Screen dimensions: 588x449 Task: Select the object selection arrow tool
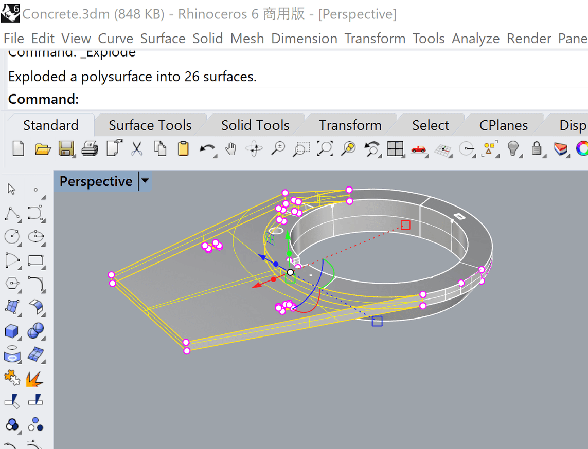12,189
